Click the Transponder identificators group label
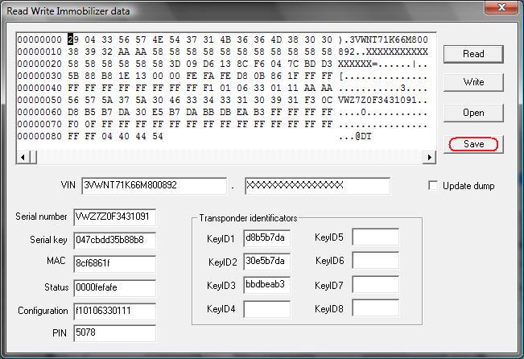This screenshot has height=359, width=524. pyautogui.click(x=248, y=218)
